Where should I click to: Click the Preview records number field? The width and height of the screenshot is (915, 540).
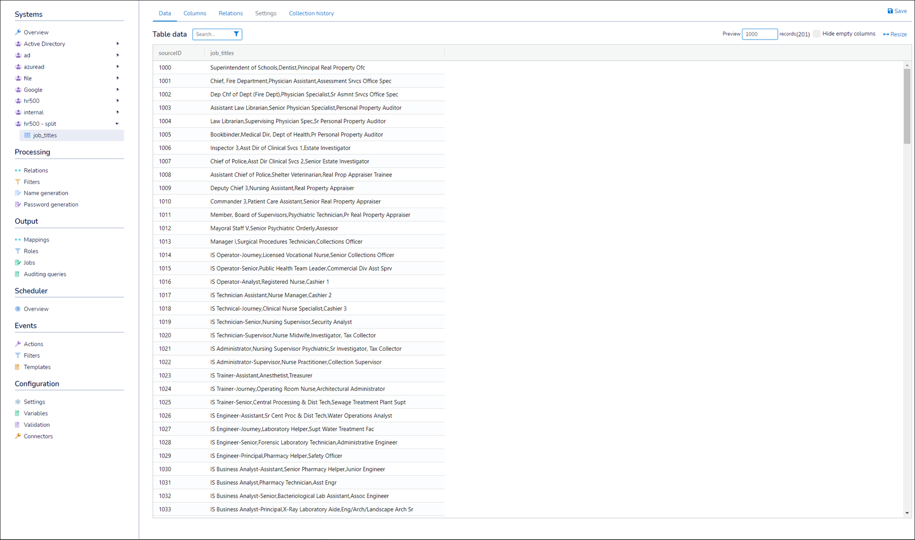click(759, 34)
